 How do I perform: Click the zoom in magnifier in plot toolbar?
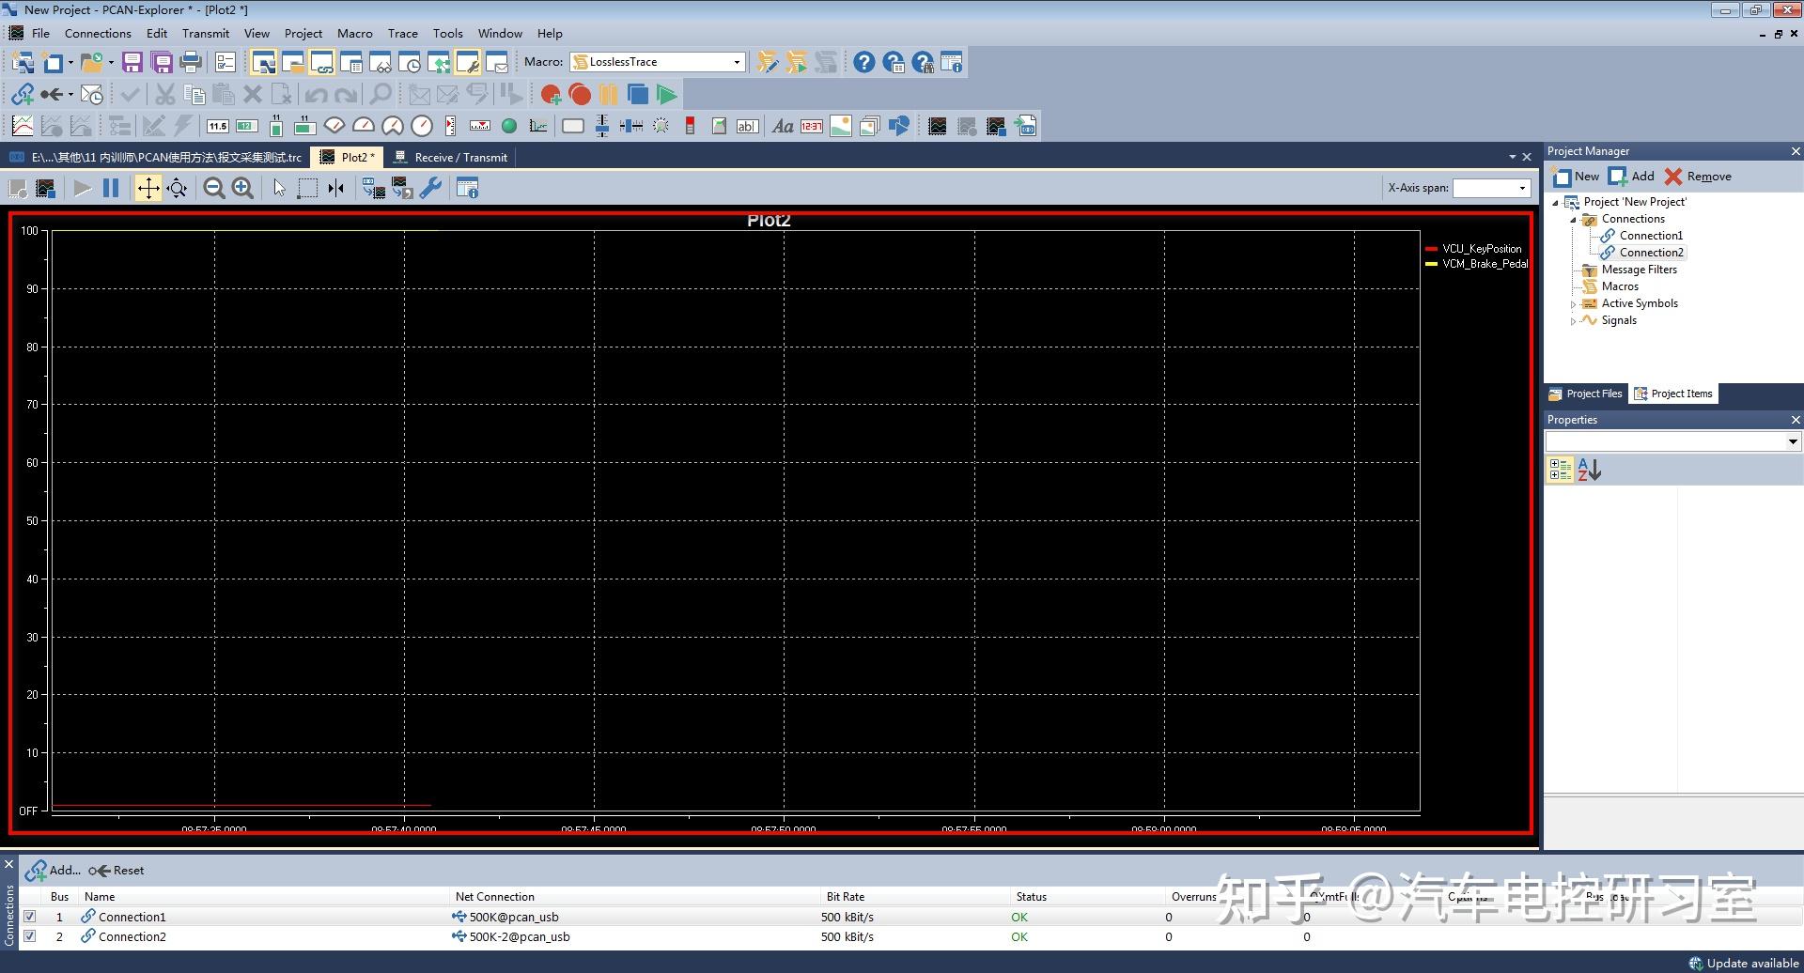coord(242,189)
